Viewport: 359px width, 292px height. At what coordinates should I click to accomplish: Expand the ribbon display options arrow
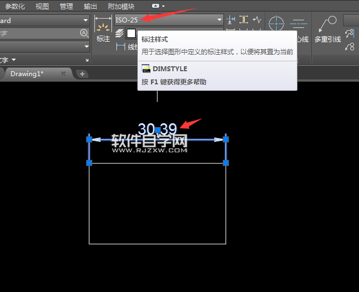click(163, 6)
